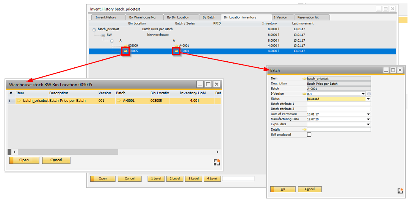Open the Manufacturing Date dropdown
The width and height of the screenshot is (409, 201).
[x=368, y=119]
